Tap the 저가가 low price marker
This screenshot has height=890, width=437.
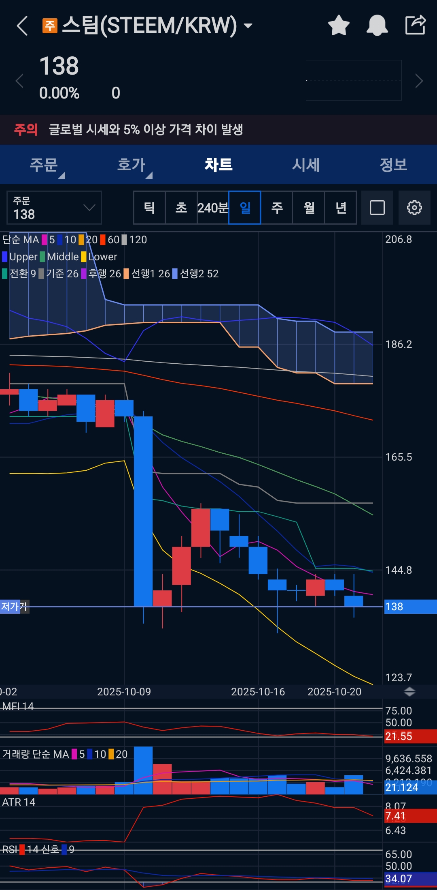tap(15, 607)
